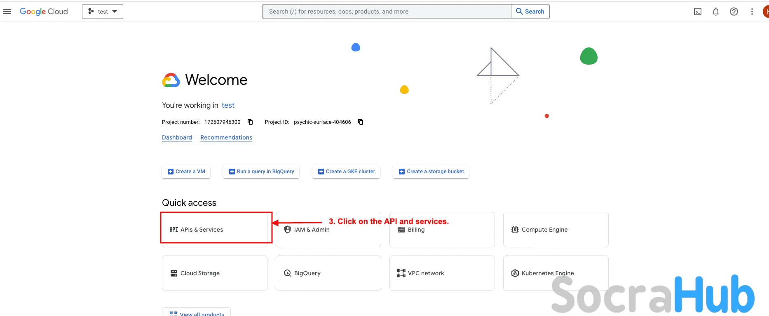Open the notifications bell
The width and height of the screenshot is (769, 316).
click(716, 12)
